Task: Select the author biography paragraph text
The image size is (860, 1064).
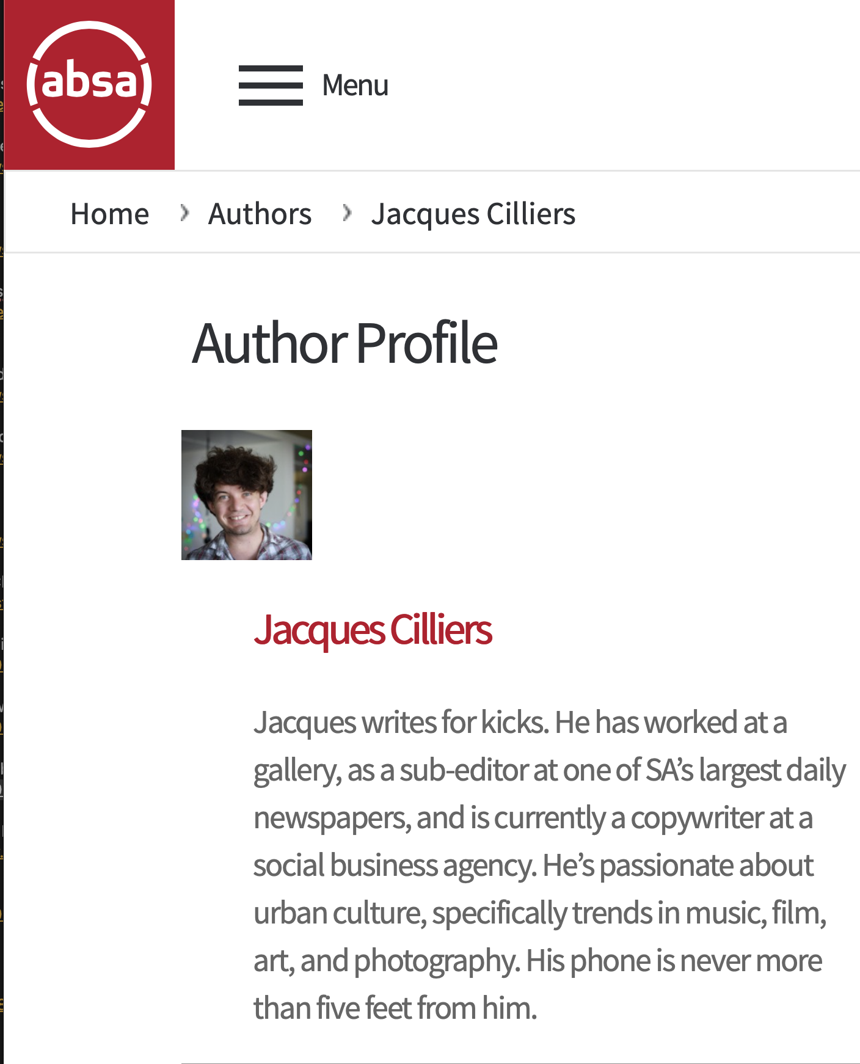Action: [x=544, y=867]
